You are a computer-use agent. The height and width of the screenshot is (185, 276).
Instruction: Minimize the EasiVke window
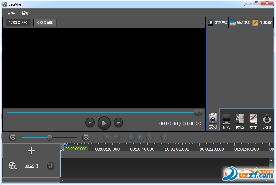(248, 3)
